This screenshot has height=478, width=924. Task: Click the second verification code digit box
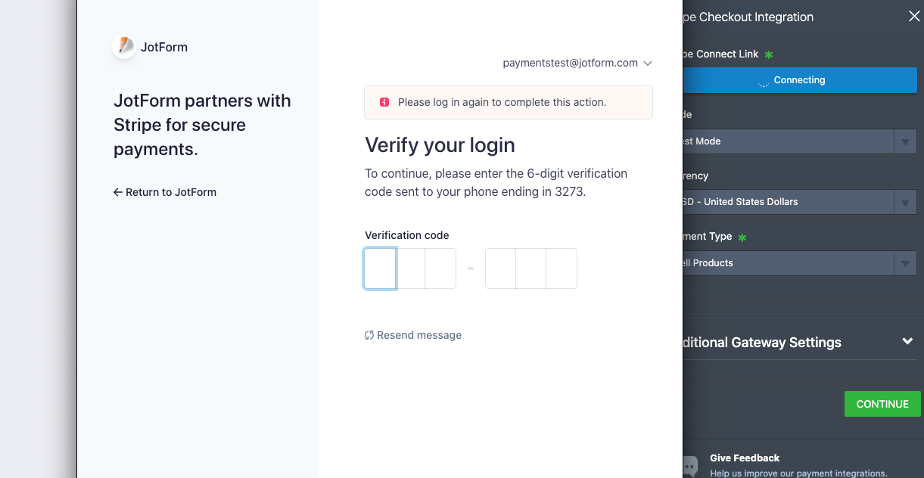(x=410, y=268)
